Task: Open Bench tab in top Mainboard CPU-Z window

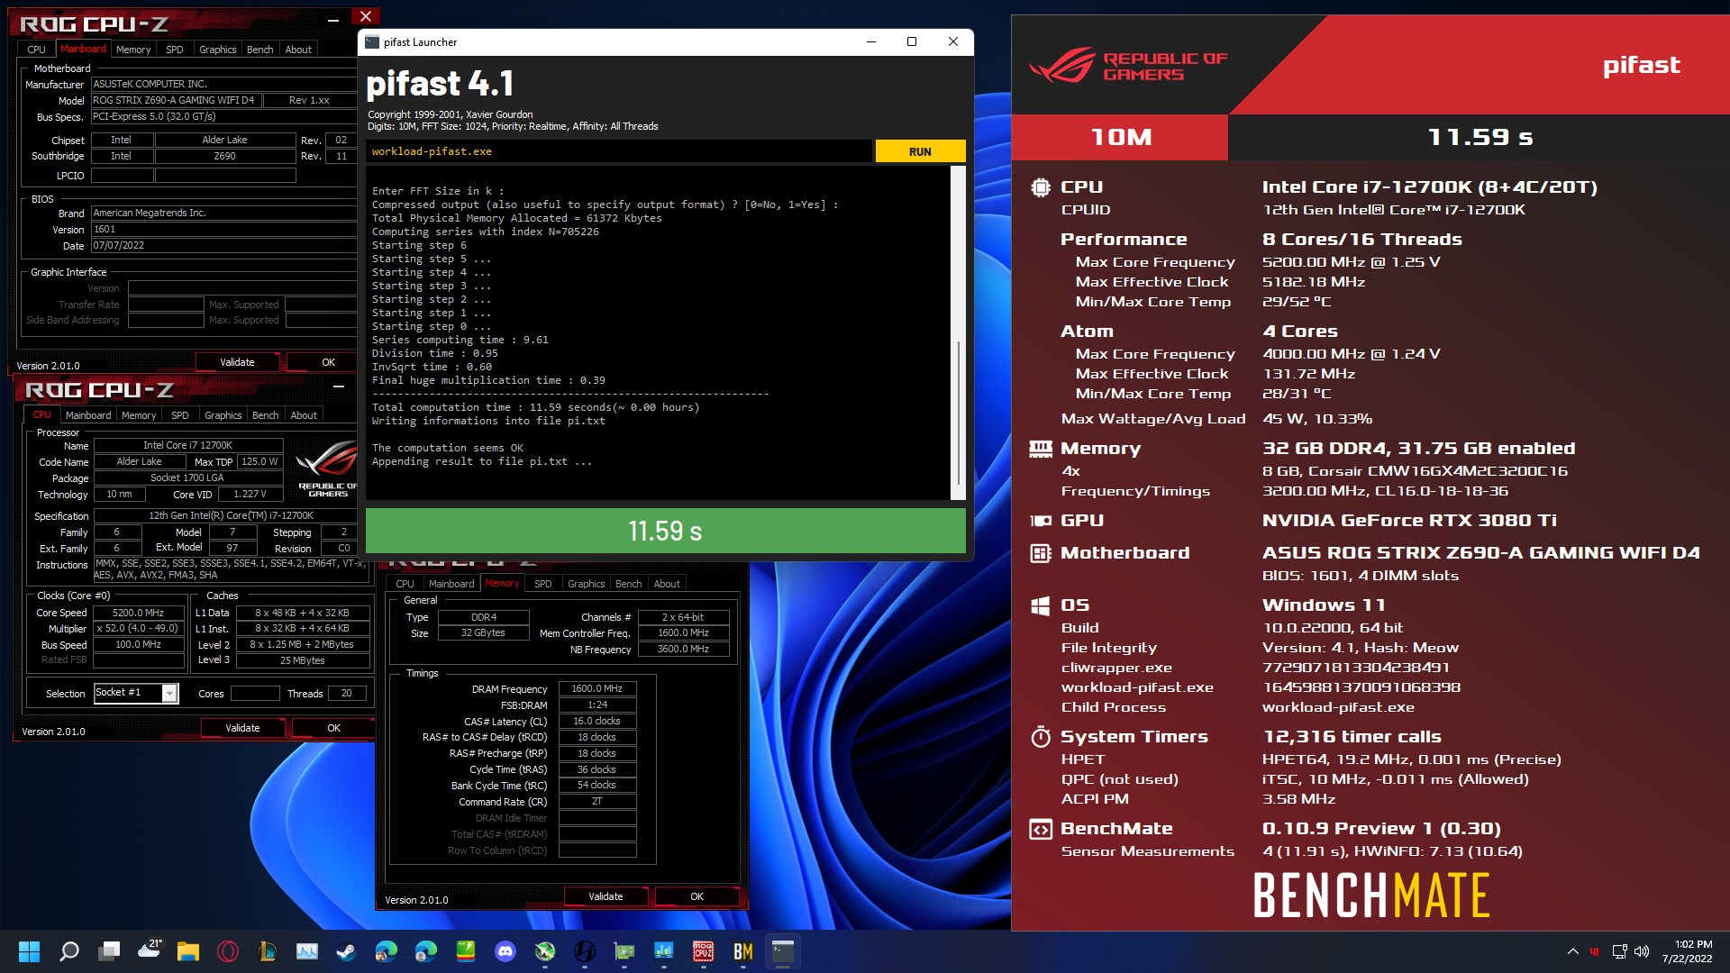Action: point(260,50)
